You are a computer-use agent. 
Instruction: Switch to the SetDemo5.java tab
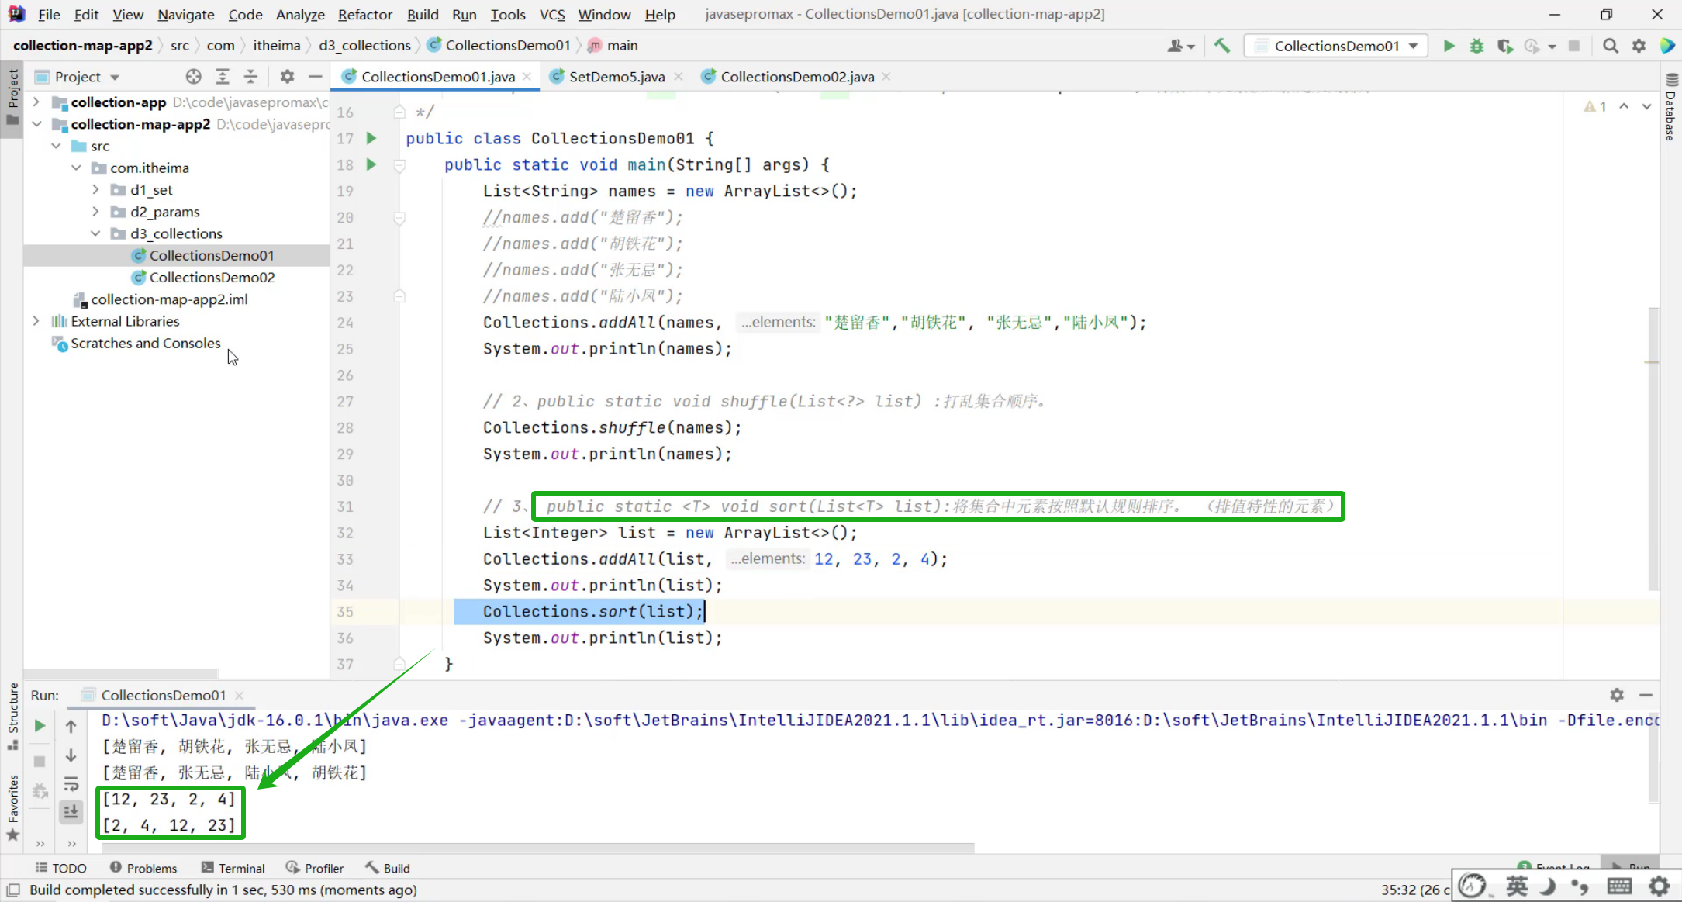tap(617, 76)
